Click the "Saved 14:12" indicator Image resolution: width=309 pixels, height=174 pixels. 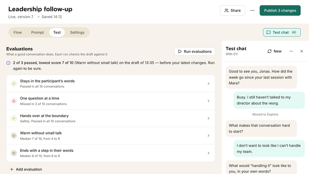pyautogui.click(x=49, y=17)
